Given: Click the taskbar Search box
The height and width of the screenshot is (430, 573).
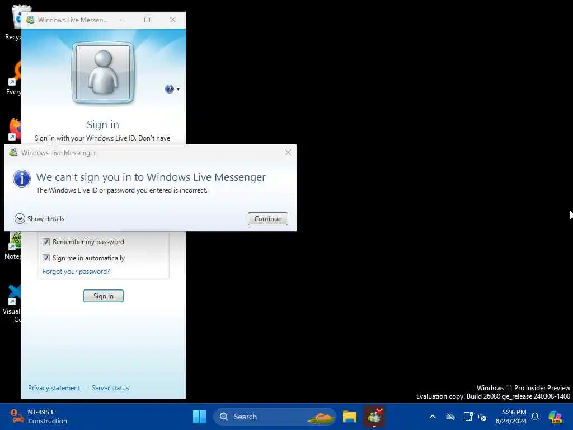Looking at the screenshot, I should pos(275,417).
